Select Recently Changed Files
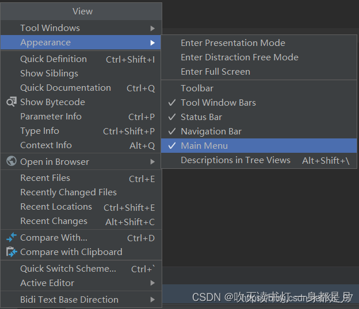 coord(81,192)
